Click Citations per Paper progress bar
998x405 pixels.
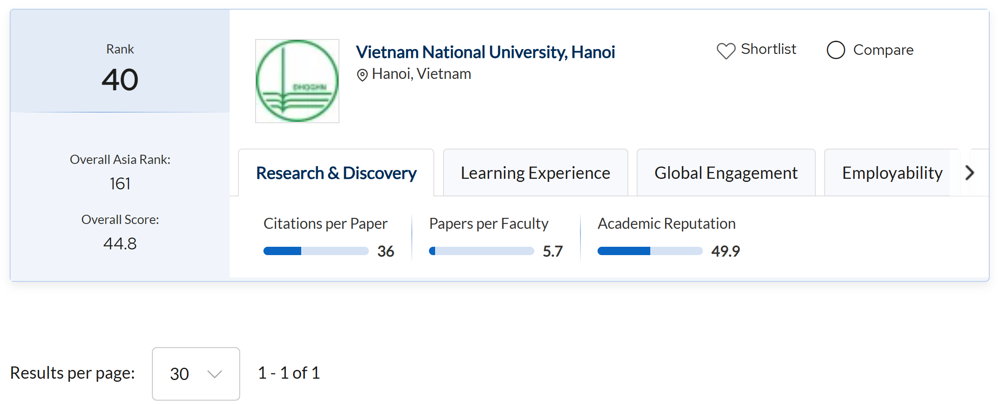[316, 251]
